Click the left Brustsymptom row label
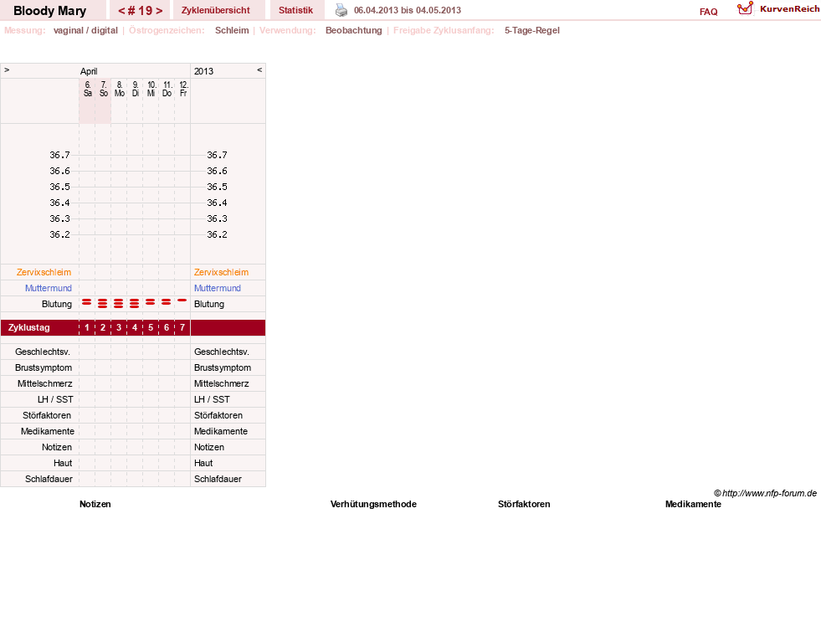The width and height of the screenshot is (821, 637). point(44,367)
